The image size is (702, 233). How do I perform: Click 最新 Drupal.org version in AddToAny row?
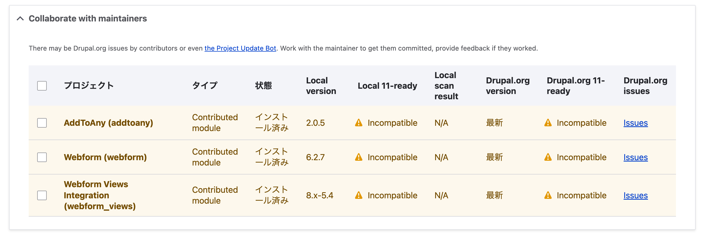point(494,123)
